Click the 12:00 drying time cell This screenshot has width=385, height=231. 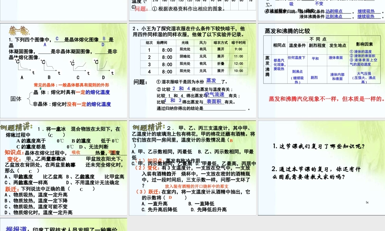point(238,64)
